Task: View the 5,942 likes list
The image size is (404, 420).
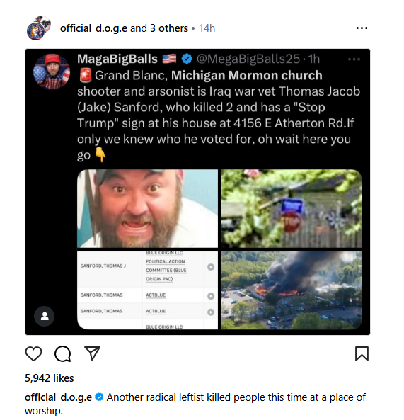Action: point(50,378)
